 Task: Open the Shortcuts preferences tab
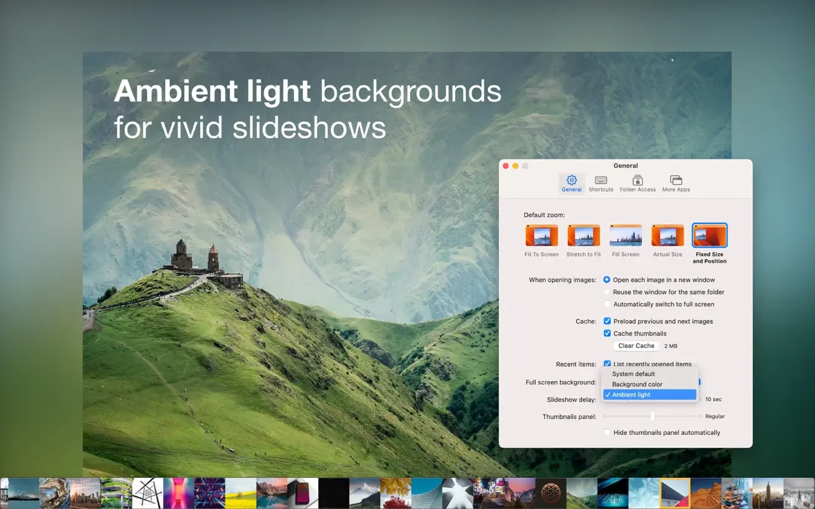point(601,184)
